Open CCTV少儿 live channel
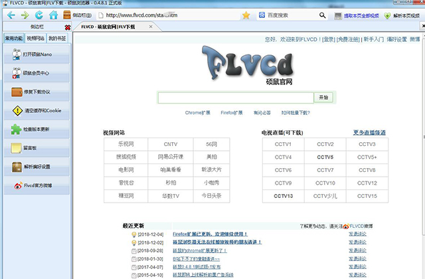The width and height of the screenshot is (425, 279). coord(325,196)
